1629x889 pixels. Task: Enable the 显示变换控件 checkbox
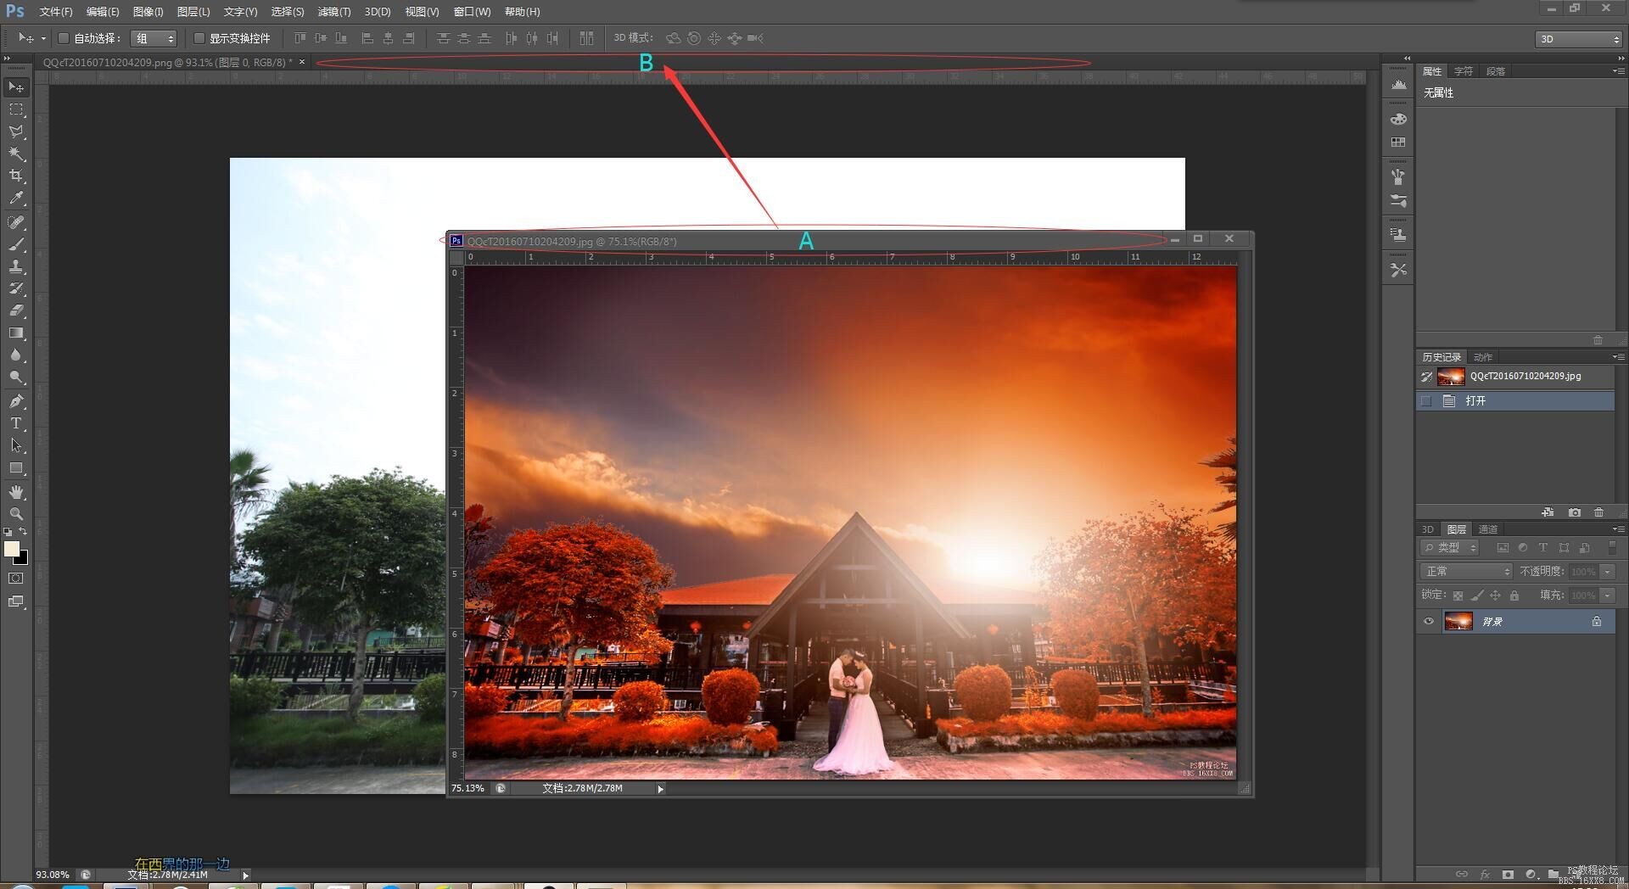(199, 38)
